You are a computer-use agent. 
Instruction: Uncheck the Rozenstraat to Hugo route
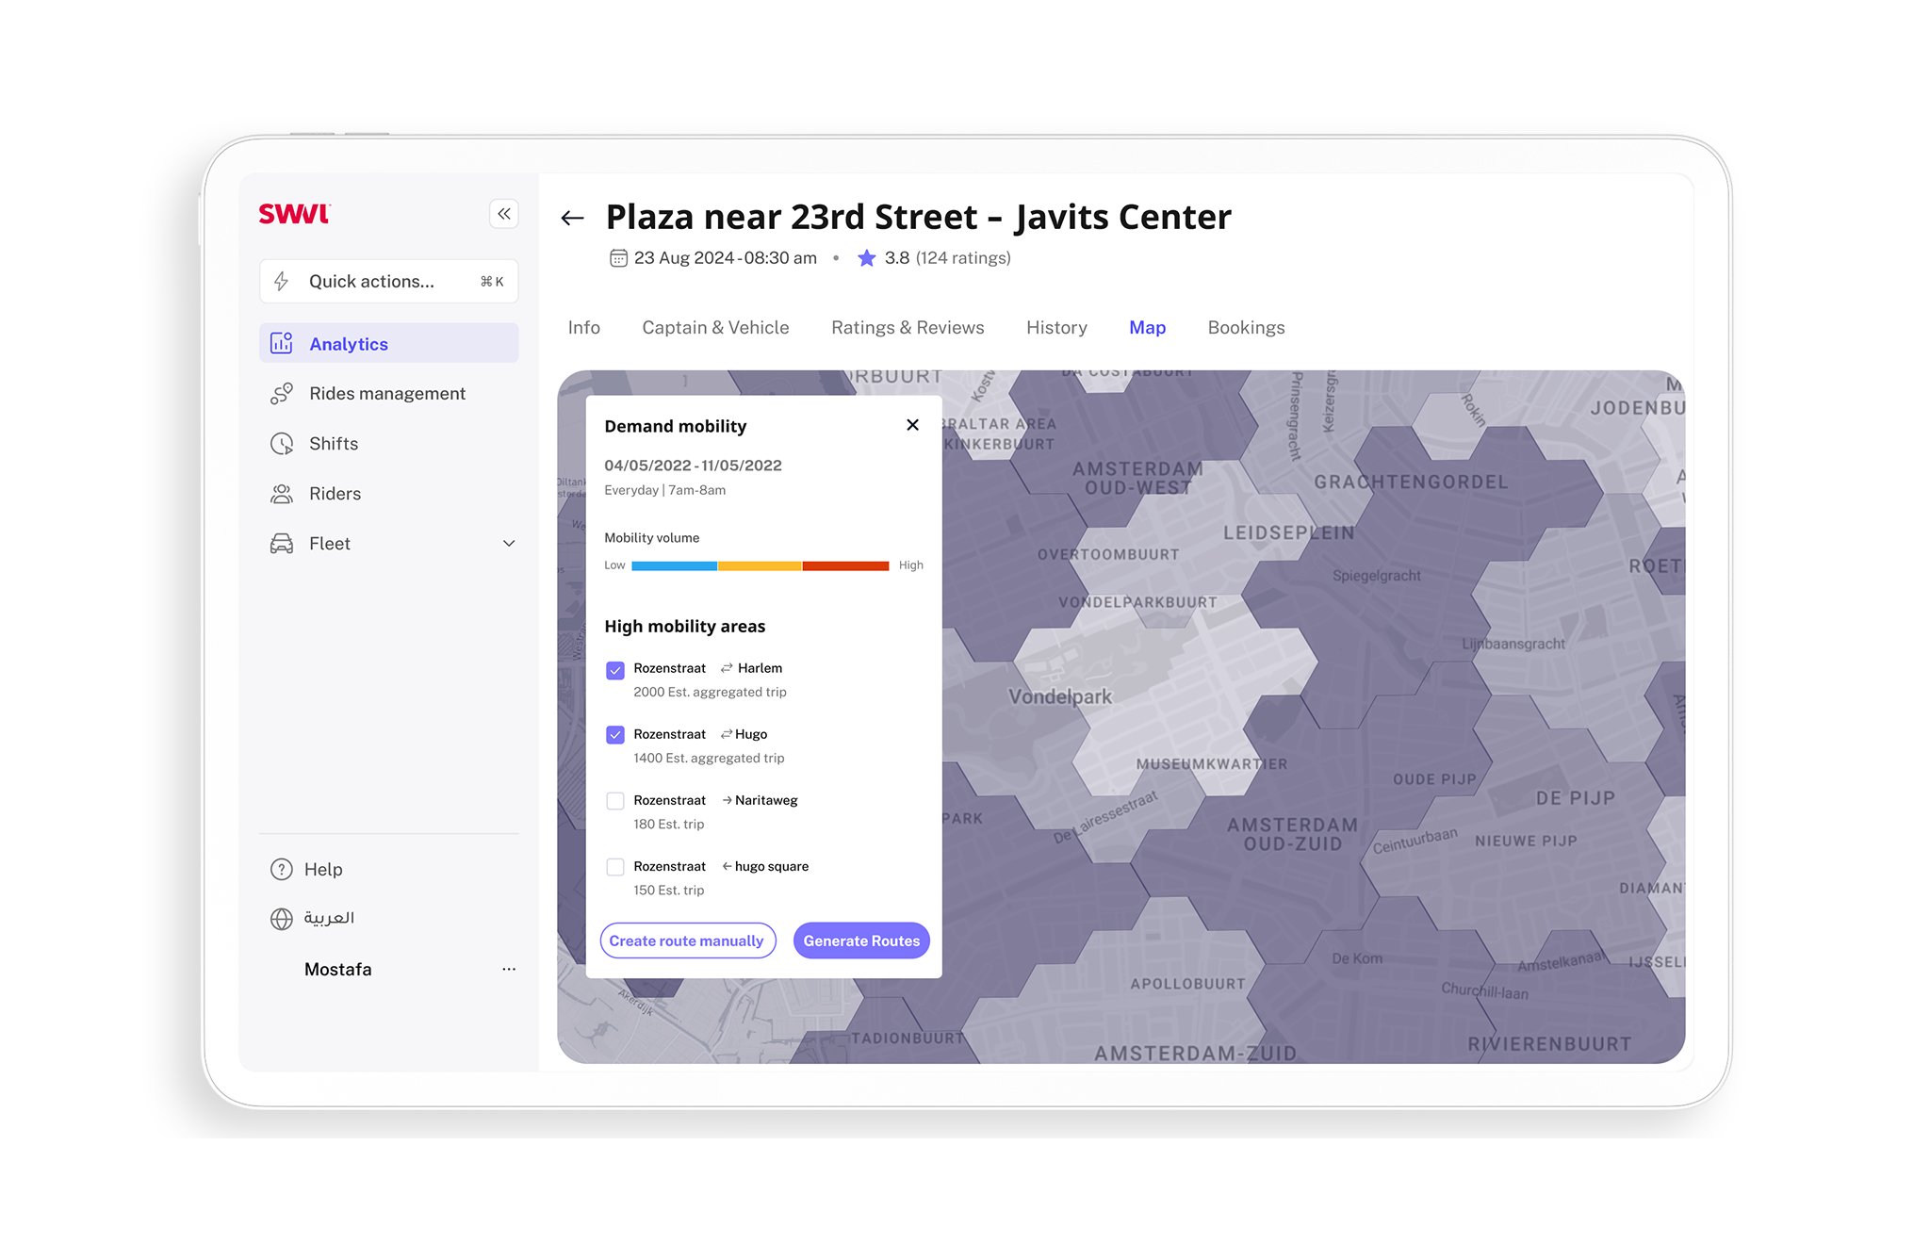[x=615, y=734]
